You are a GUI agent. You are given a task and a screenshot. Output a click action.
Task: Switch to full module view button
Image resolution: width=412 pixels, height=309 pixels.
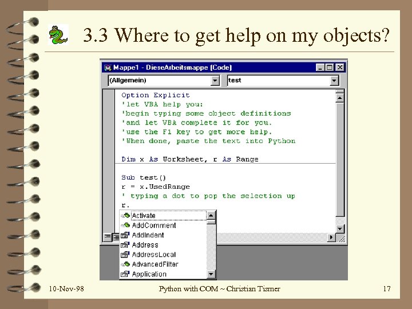coord(116,237)
